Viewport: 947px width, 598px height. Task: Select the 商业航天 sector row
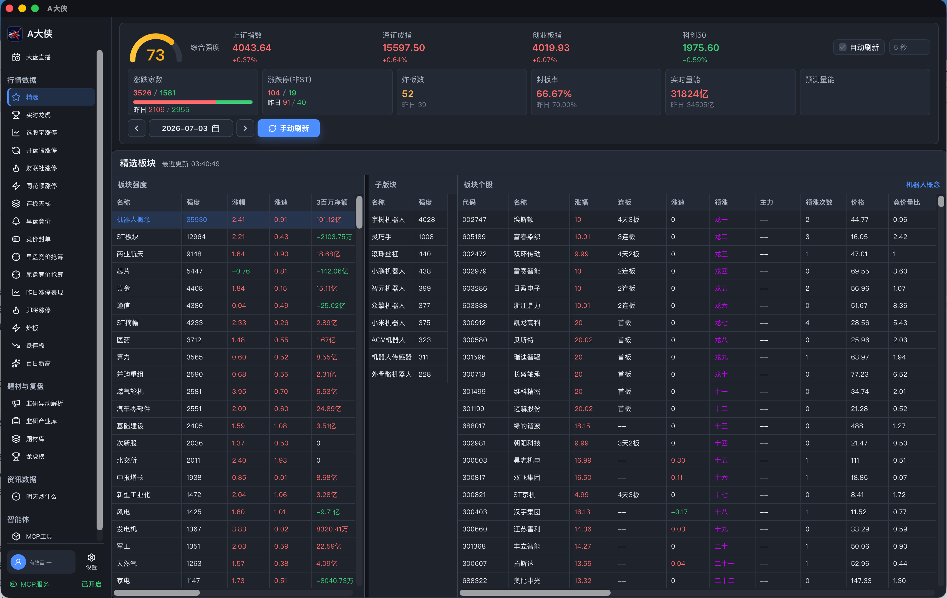click(234, 254)
